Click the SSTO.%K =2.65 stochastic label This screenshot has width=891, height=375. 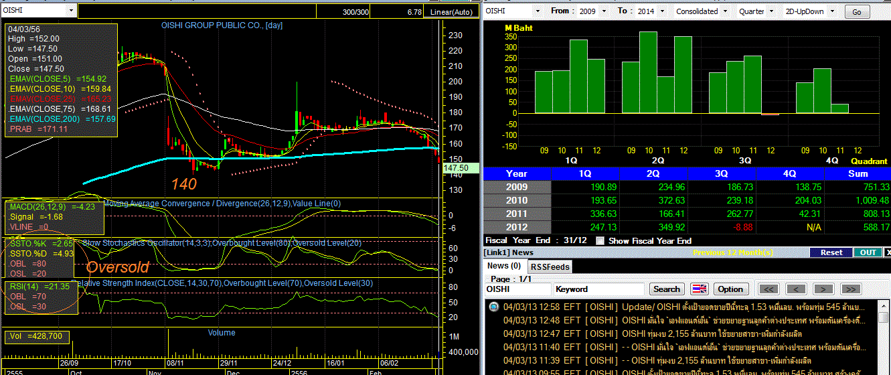39,243
